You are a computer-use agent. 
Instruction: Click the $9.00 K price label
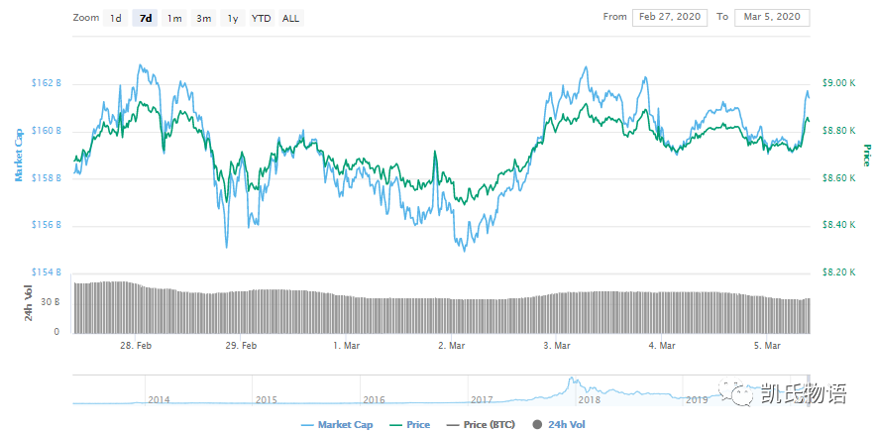838,83
